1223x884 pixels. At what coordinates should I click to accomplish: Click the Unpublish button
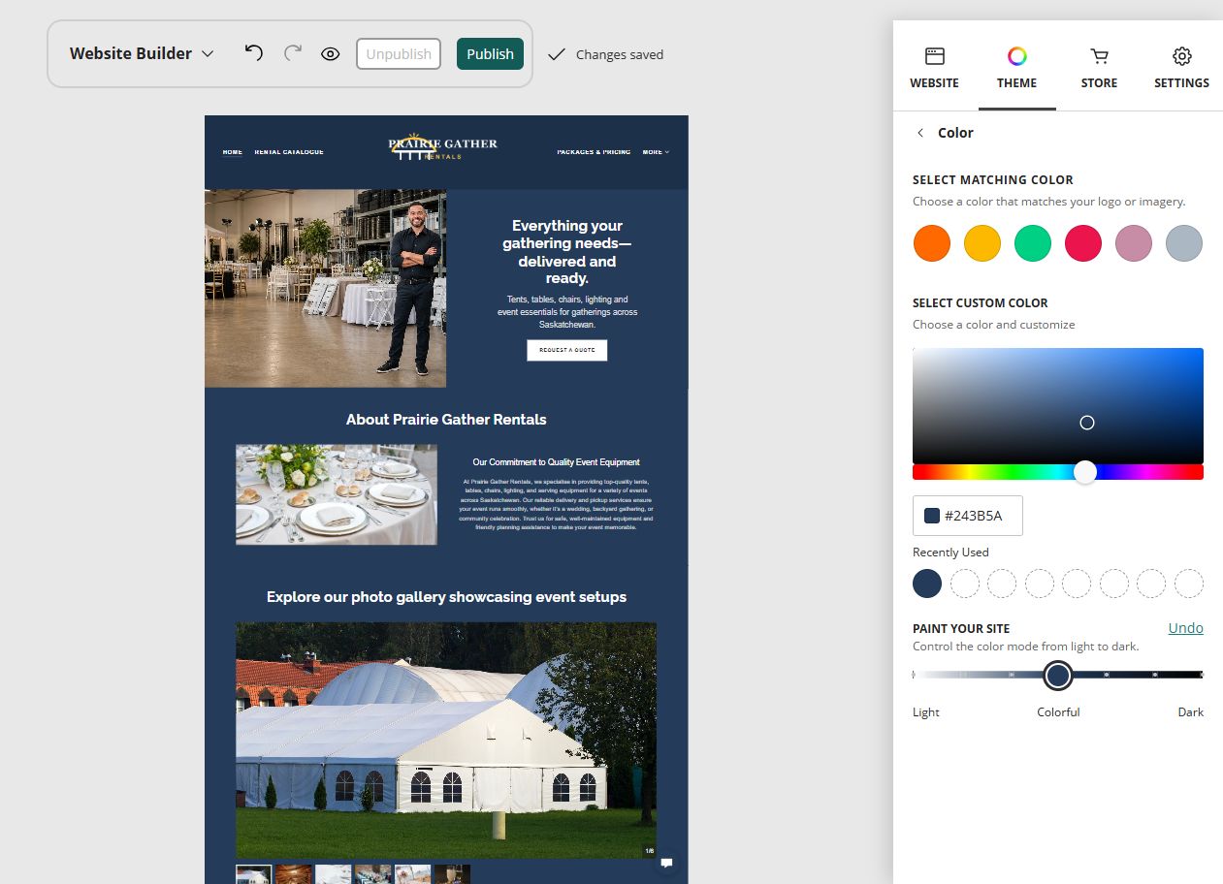[399, 53]
